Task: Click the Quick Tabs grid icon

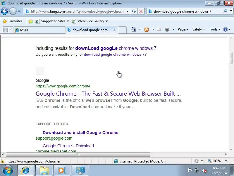Action: tap(5, 30)
